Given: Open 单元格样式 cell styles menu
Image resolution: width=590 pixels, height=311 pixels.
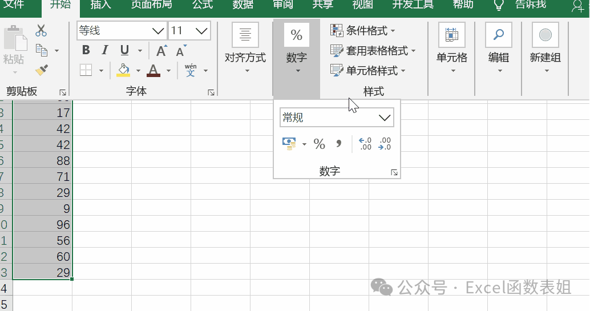Looking at the screenshot, I should point(368,70).
